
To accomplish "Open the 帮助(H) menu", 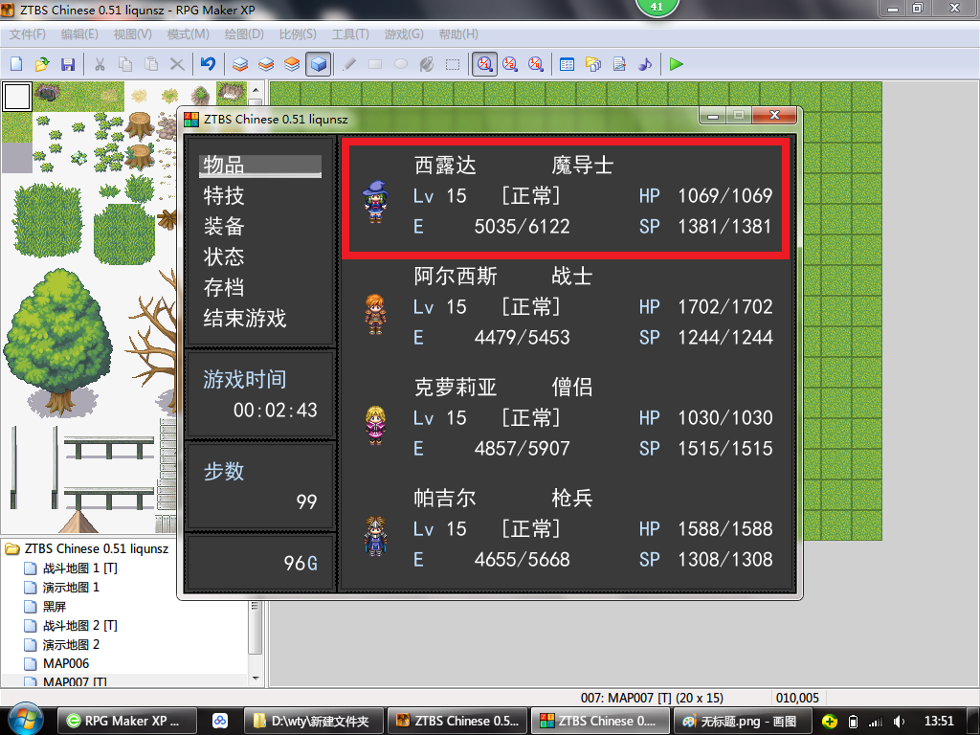I will point(458,34).
